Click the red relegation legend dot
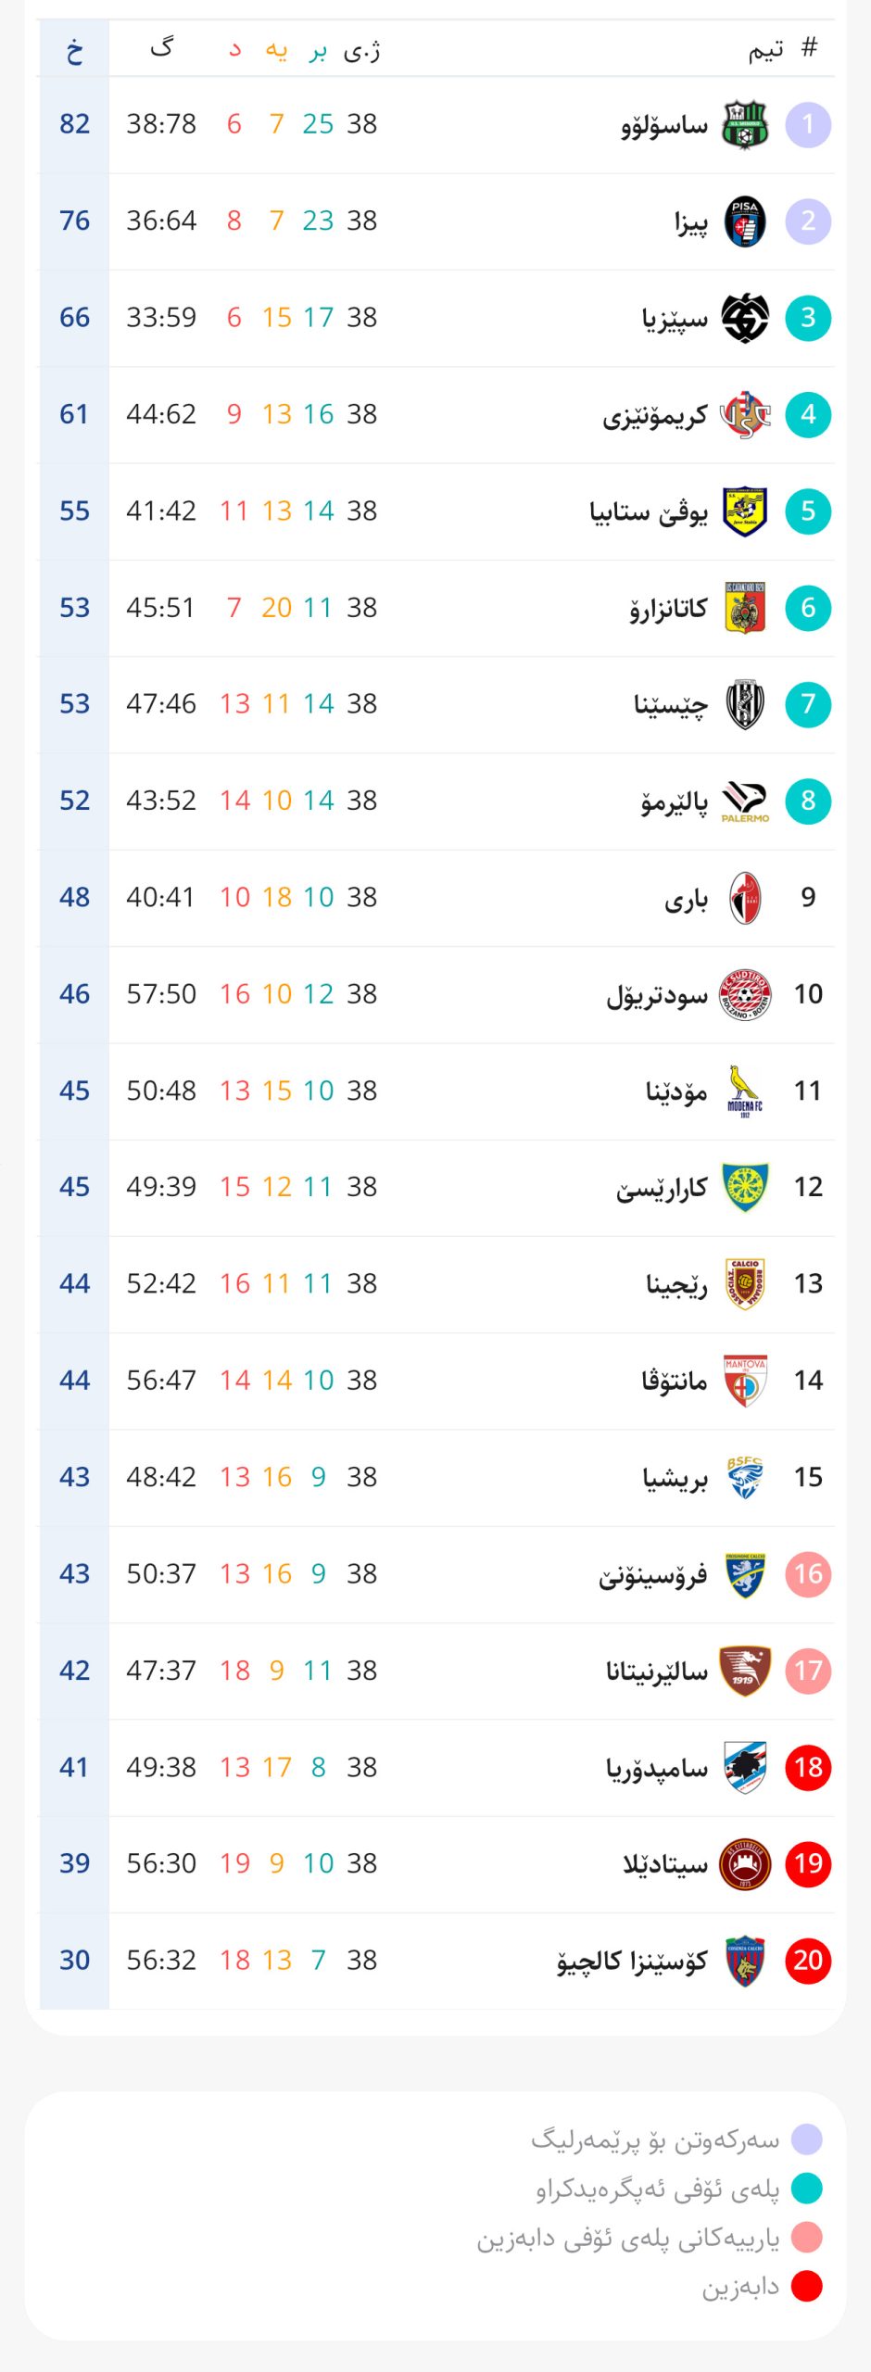The height and width of the screenshot is (2372, 871). pos(807,2286)
